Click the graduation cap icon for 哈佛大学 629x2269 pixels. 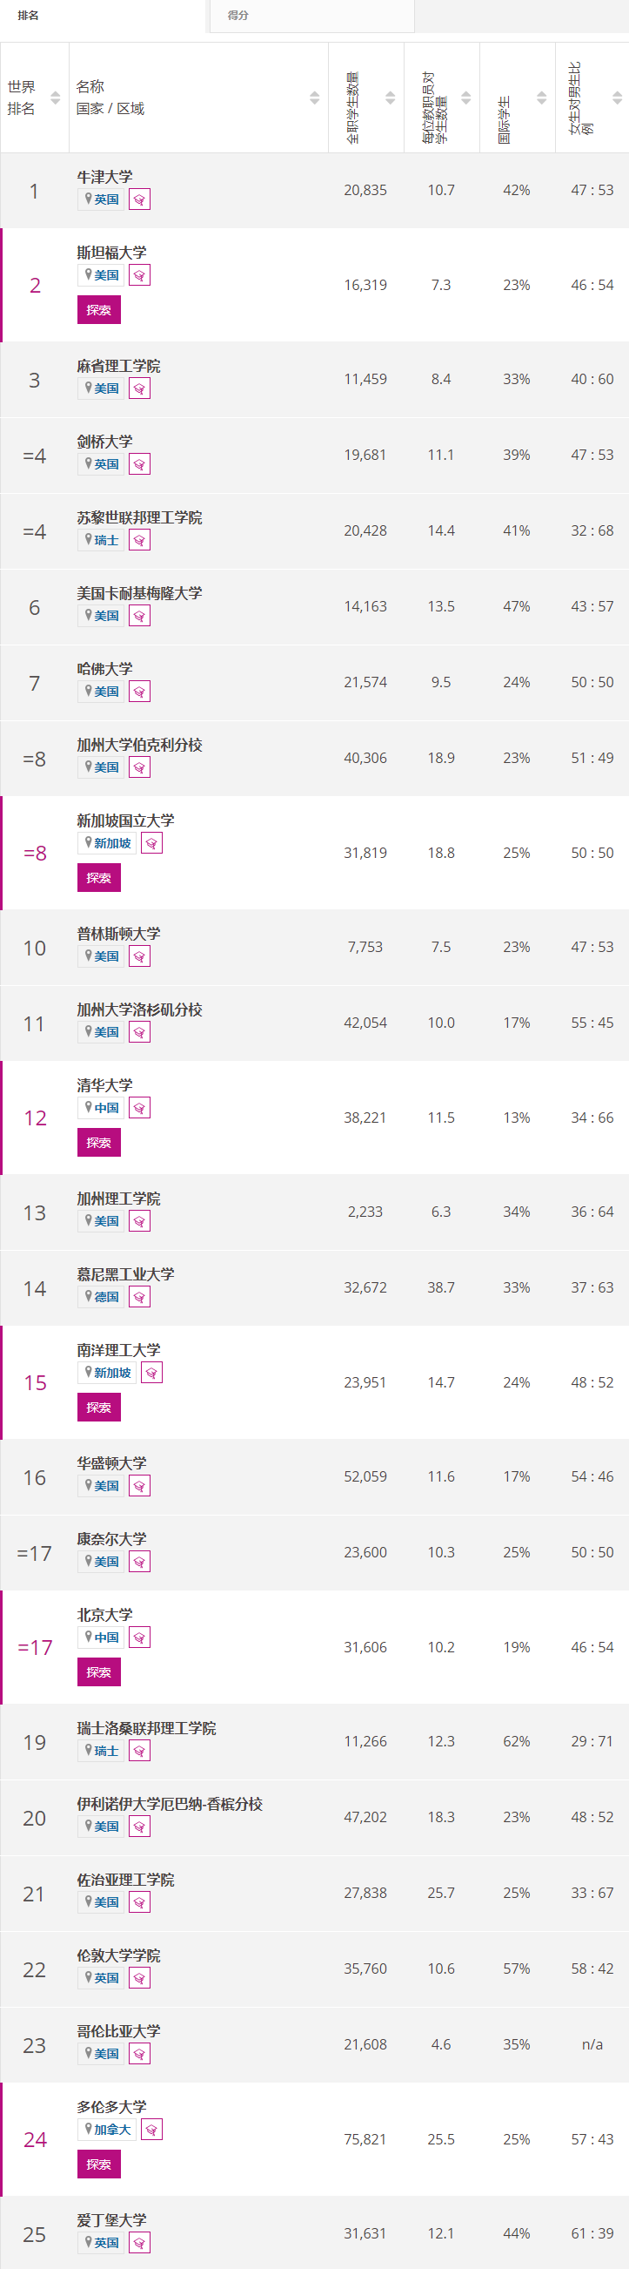139,692
